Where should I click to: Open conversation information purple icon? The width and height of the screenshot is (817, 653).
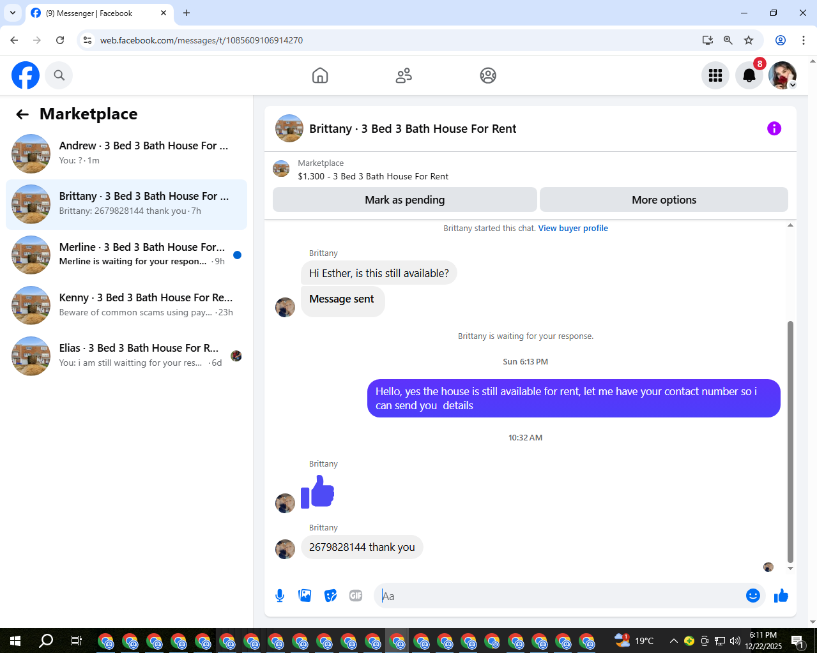coord(774,128)
